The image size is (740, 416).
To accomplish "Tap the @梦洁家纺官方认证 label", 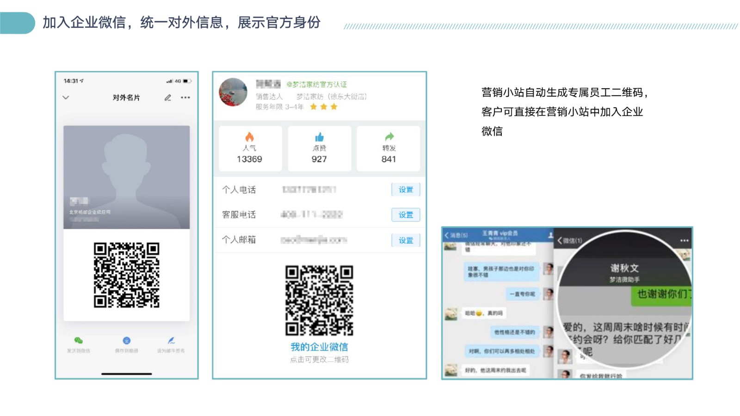I will click(x=316, y=84).
